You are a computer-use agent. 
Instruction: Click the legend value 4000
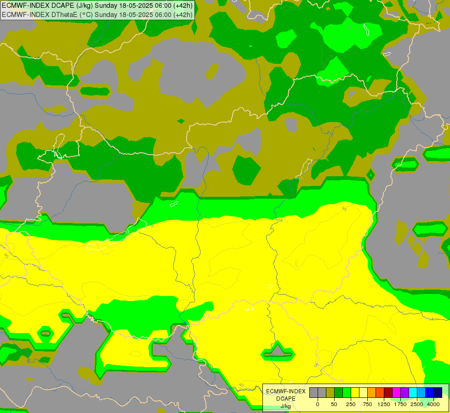[x=433, y=404]
